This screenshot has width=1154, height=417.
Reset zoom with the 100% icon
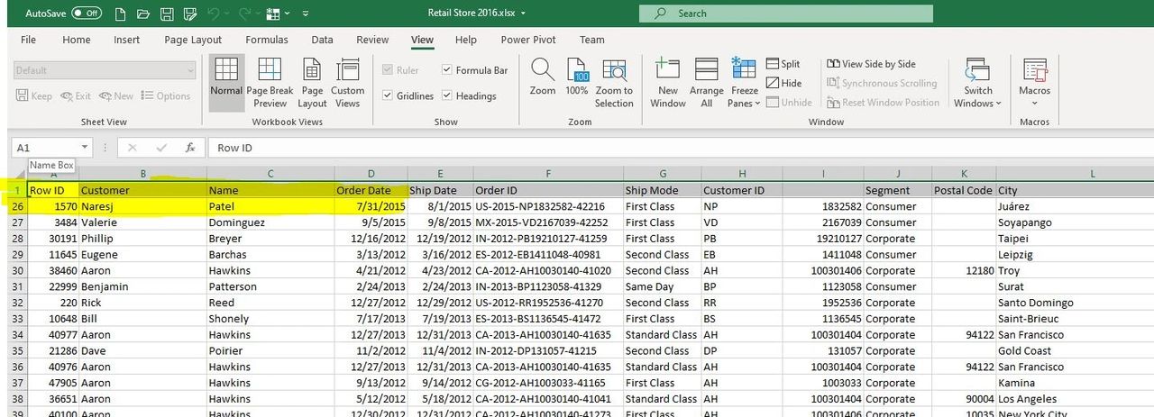[577, 77]
